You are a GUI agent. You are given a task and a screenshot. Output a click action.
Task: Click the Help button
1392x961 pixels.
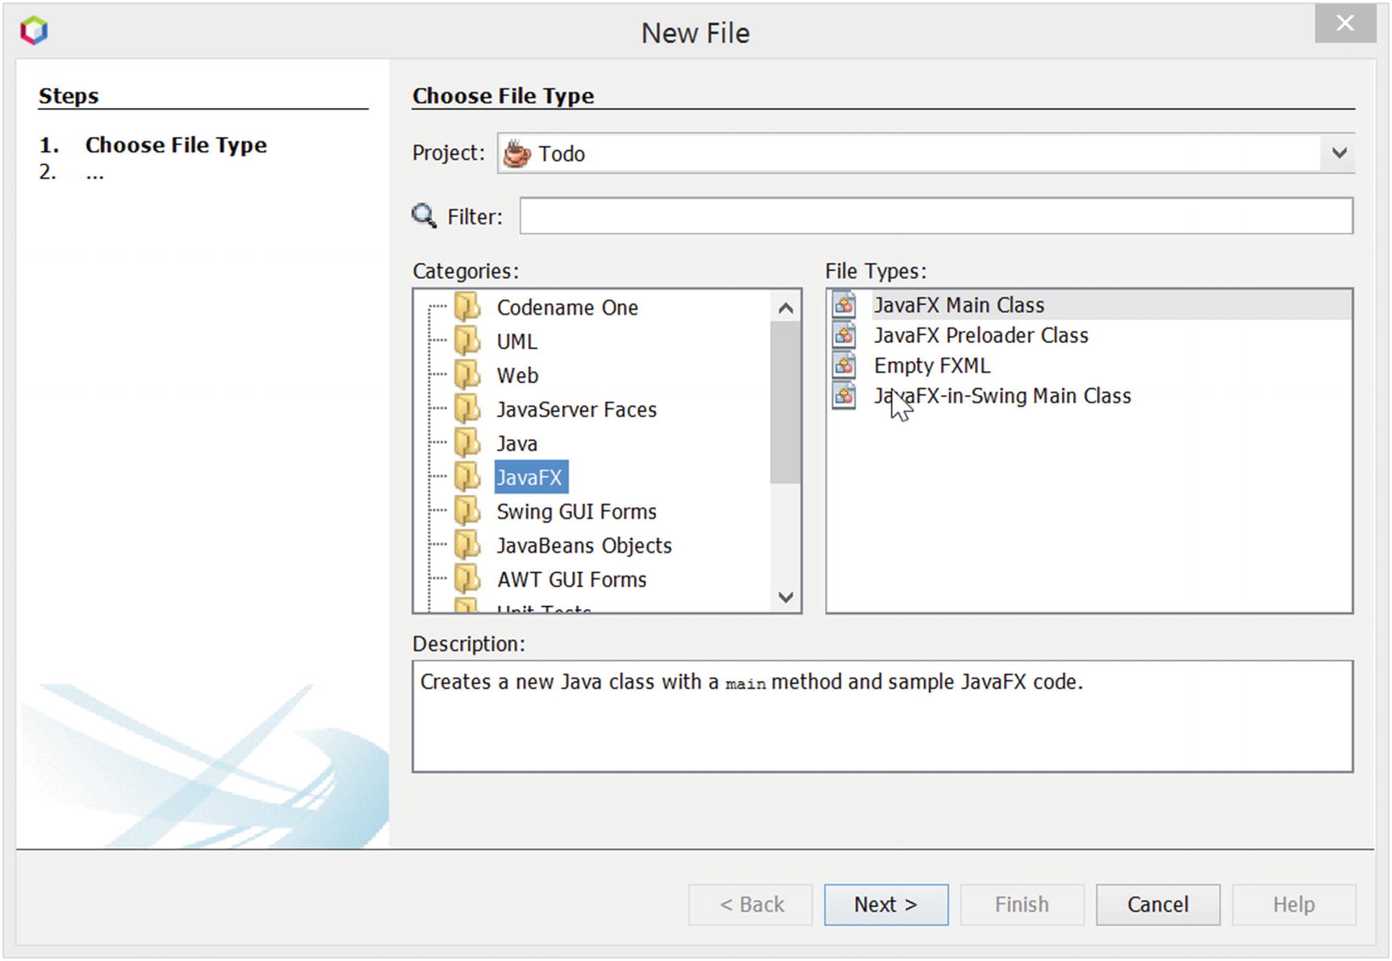[x=1294, y=905]
